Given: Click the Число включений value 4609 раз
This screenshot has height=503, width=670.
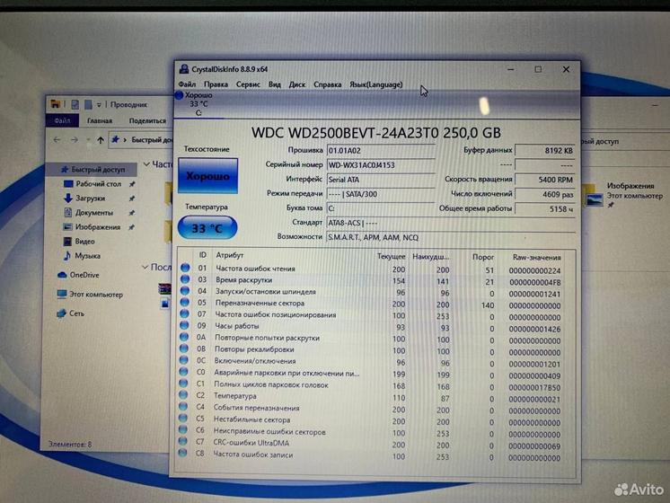Looking at the screenshot, I should (545, 194).
